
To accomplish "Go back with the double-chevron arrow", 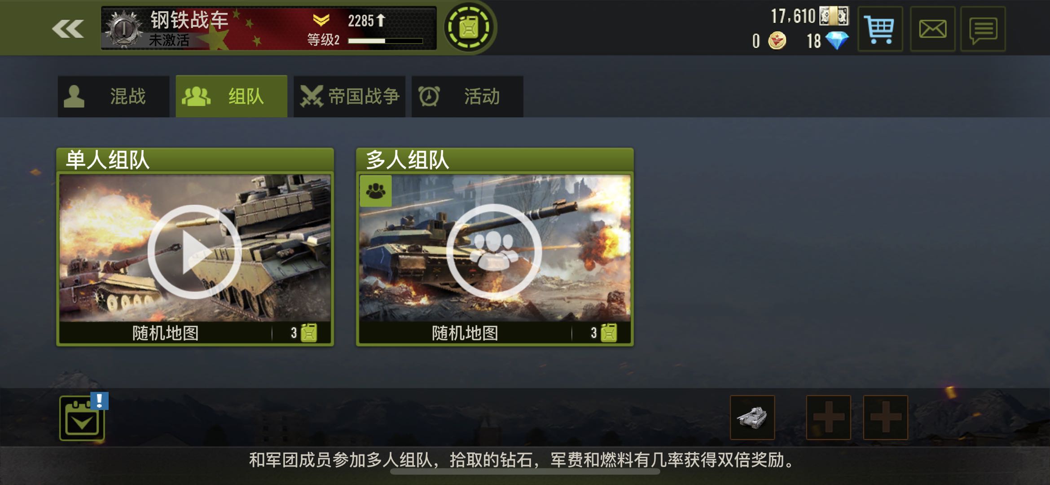I will pos(68,29).
